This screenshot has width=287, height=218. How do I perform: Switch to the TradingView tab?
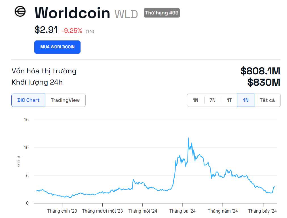[65, 100]
